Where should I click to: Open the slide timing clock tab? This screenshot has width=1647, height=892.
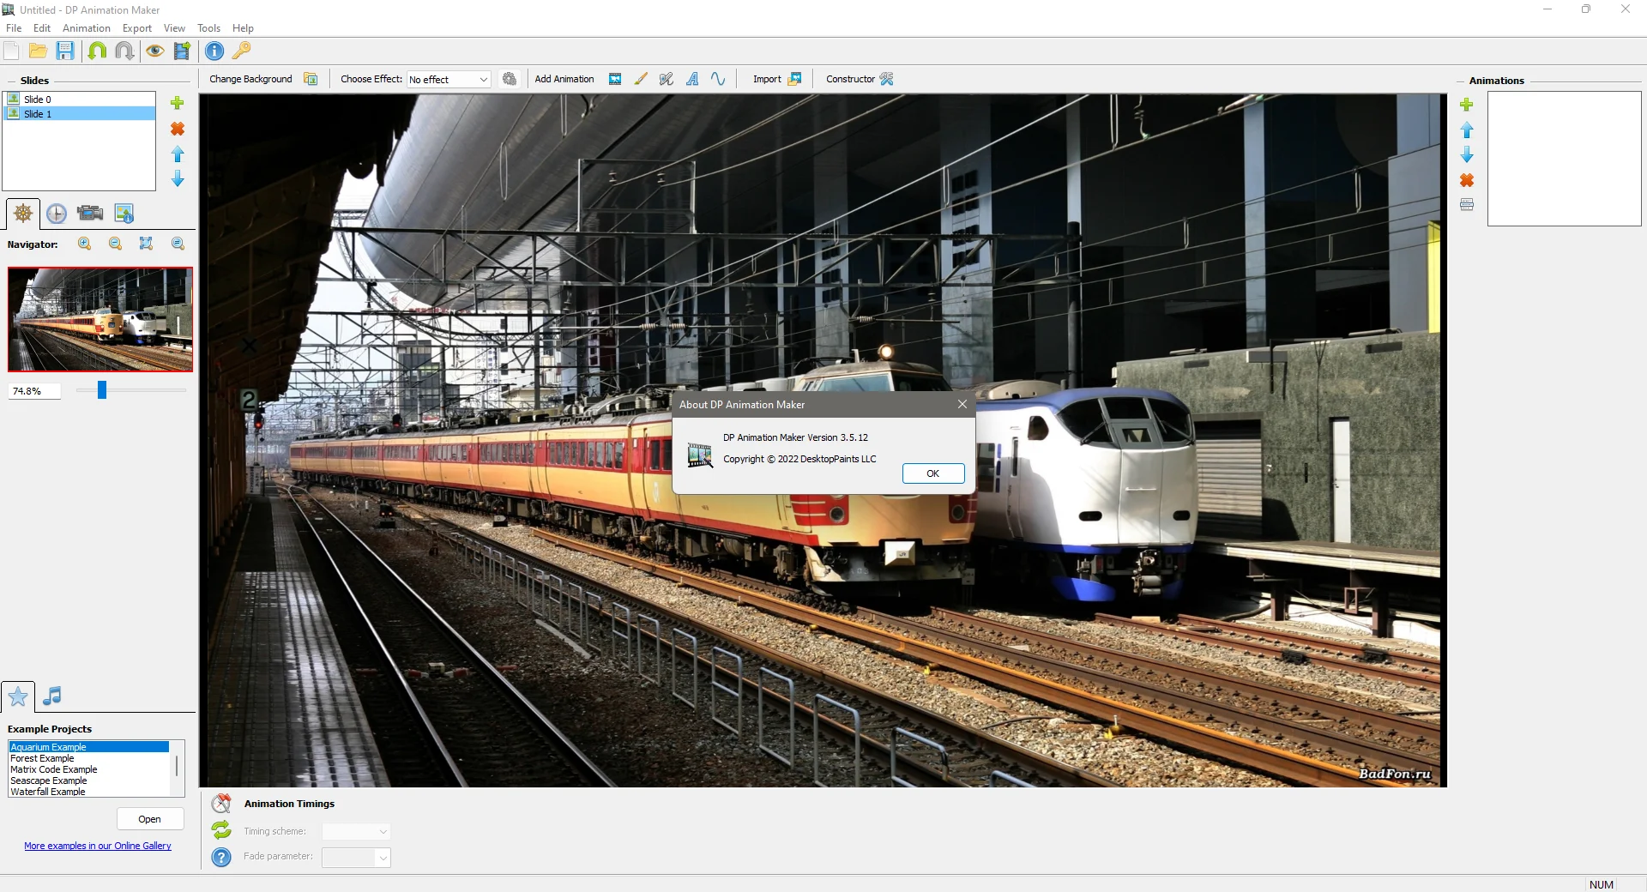[57, 214]
